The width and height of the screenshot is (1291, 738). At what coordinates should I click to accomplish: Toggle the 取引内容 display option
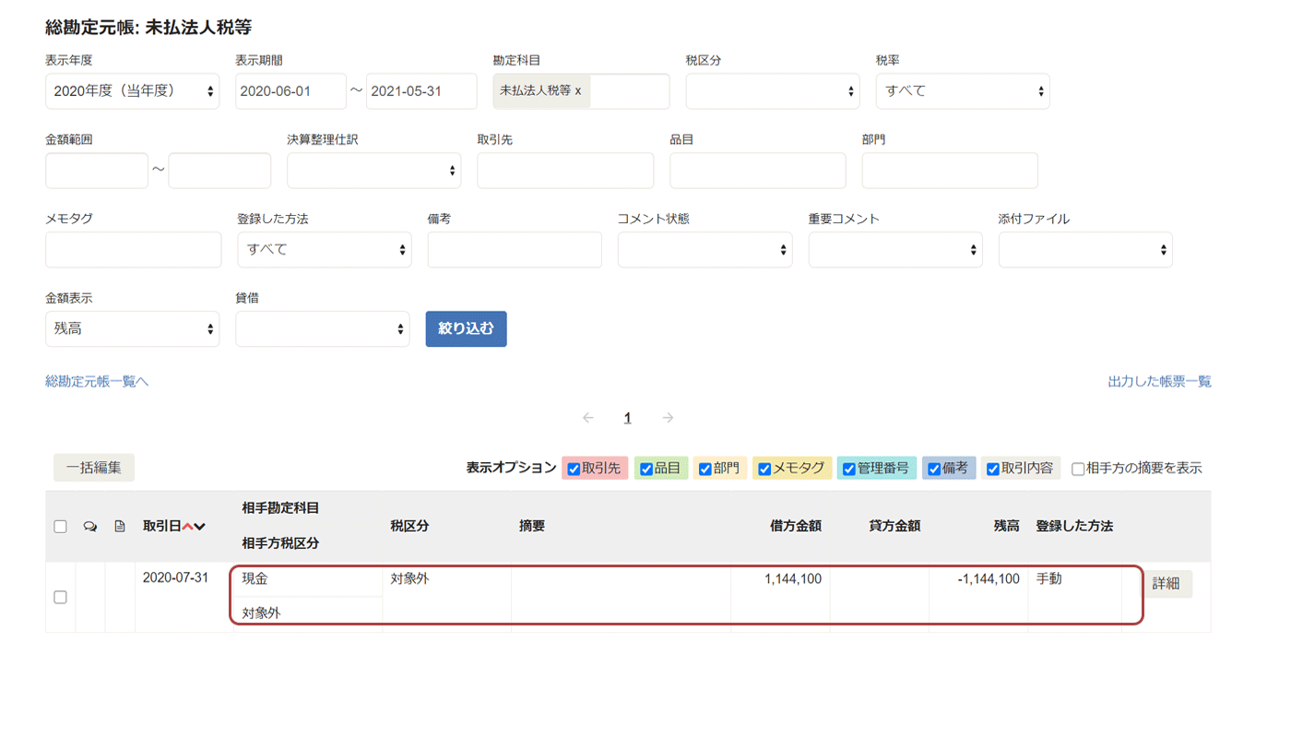(x=993, y=469)
